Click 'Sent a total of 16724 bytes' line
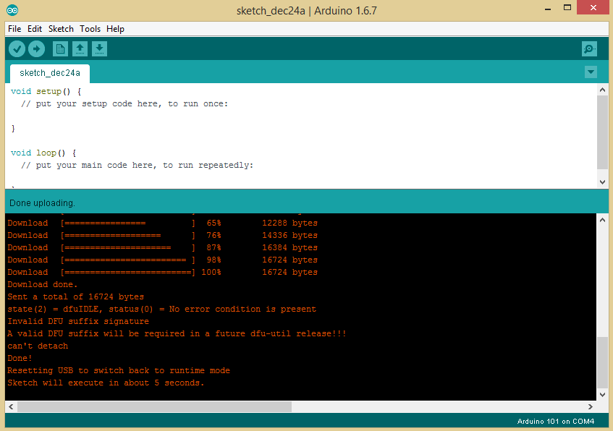 tap(75, 297)
